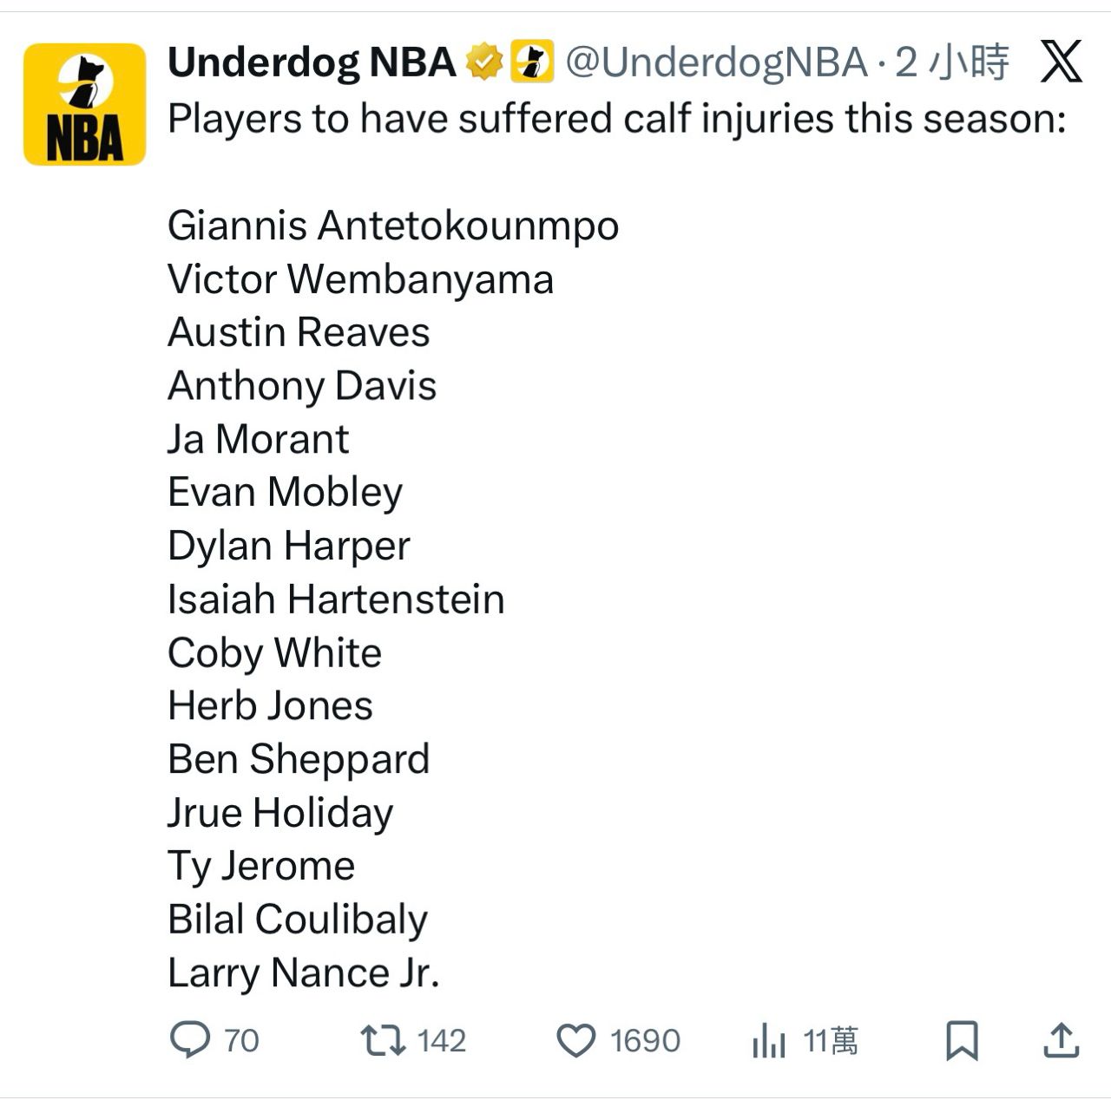Click the share upload arrow icon
1111x1100 pixels.
(x=1060, y=1040)
